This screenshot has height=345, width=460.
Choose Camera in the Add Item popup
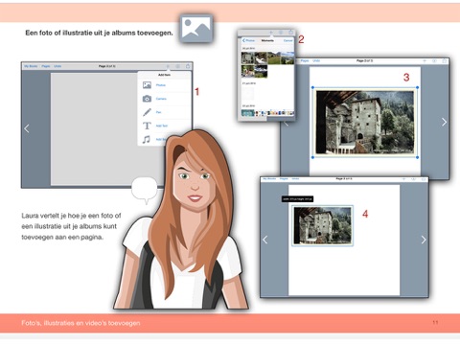(x=164, y=99)
